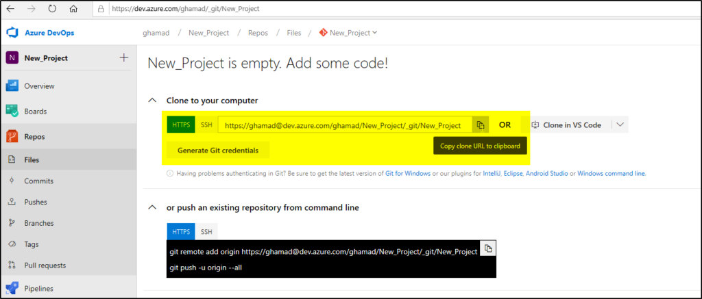Select HTTPS tab in push section

[181, 232]
